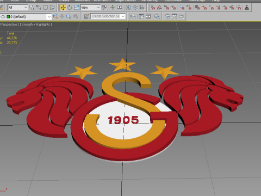The width and height of the screenshot is (261, 196).
Task: Open the Perspective viewport label menu
Action: pyautogui.click(x=9, y=24)
